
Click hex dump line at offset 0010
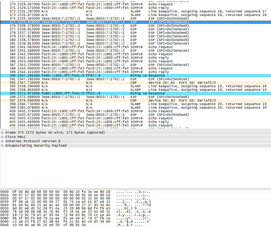(76, 195)
